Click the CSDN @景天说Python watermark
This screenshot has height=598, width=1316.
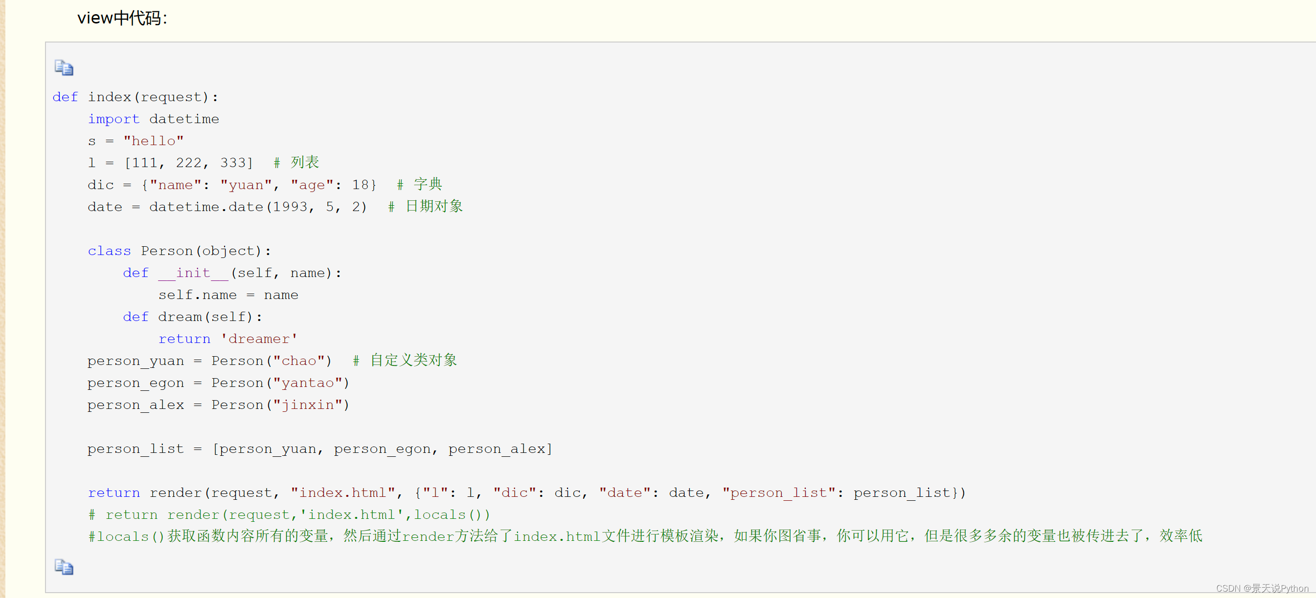tap(1261, 588)
